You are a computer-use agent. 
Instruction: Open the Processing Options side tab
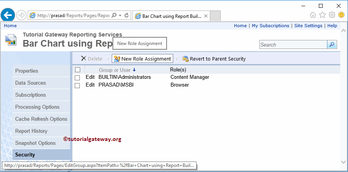pyautogui.click(x=41, y=107)
